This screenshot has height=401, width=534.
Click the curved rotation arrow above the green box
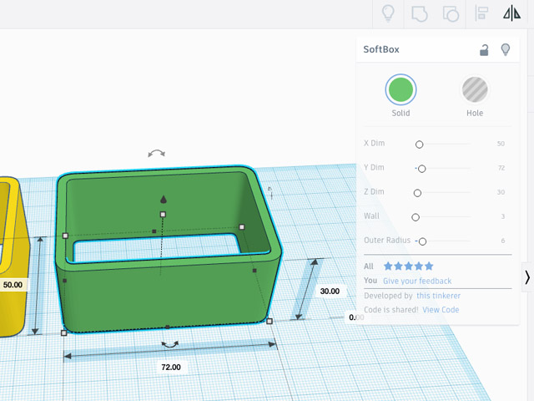(x=156, y=154)
